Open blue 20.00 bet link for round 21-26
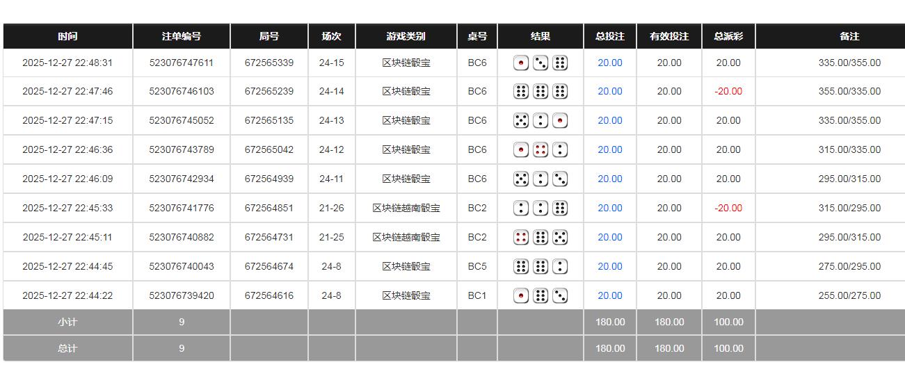This screenshot has width=905, height=367. [610, 208]
